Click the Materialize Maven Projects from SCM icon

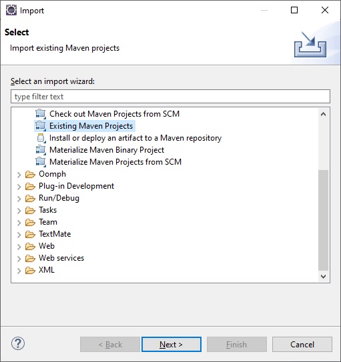point(41,162)
